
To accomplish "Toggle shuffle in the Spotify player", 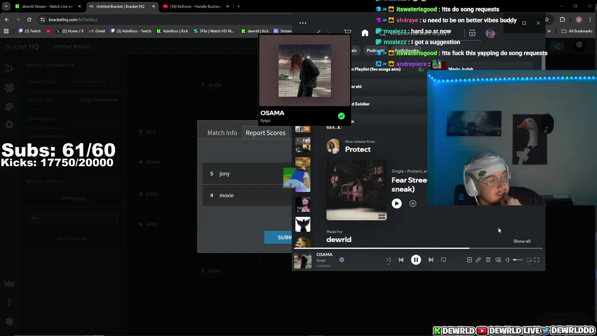I will pos(389,260).
